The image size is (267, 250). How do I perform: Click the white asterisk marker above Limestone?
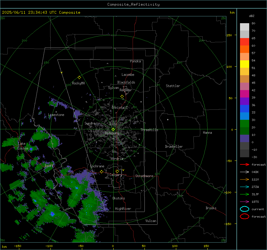click(56, 112)
